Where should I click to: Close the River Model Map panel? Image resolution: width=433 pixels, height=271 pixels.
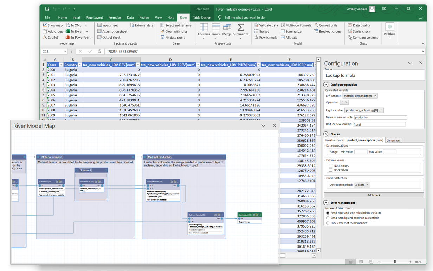[274, 126]
